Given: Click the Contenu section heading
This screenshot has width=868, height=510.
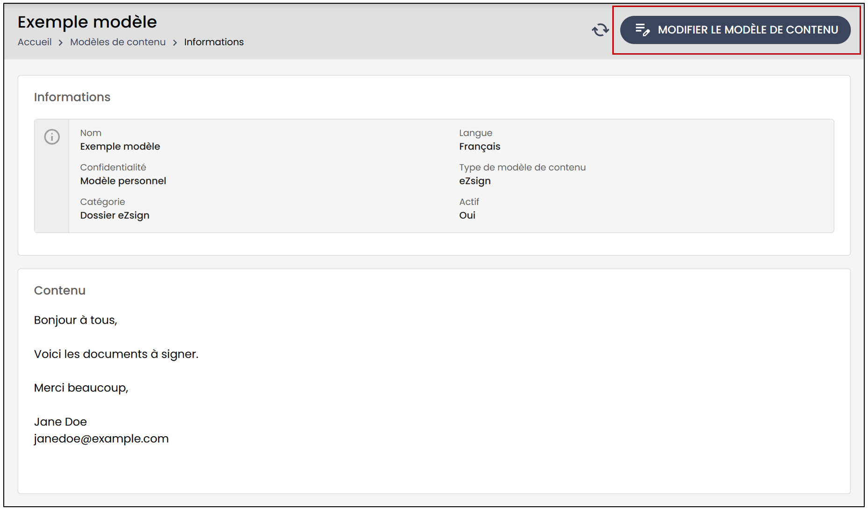Looking at the screenshot, I should pyautogui.click(x=60, y=290).
